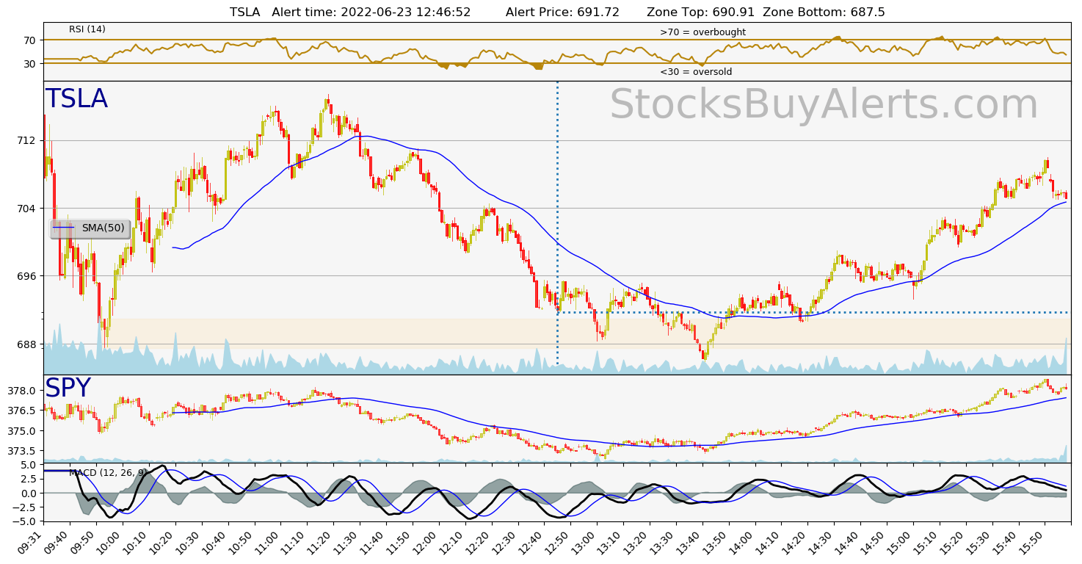The image size is (1082, 564).
Task: Click the 09:40 time axis label
Action: click(56, 542)
